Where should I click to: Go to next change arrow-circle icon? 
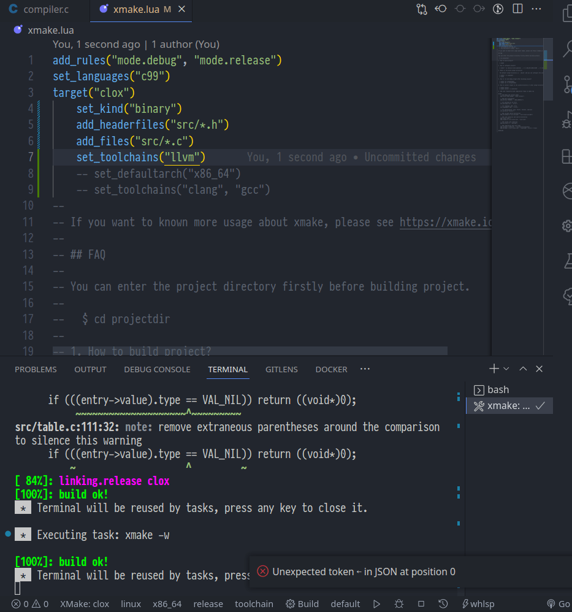coord(479,9)
